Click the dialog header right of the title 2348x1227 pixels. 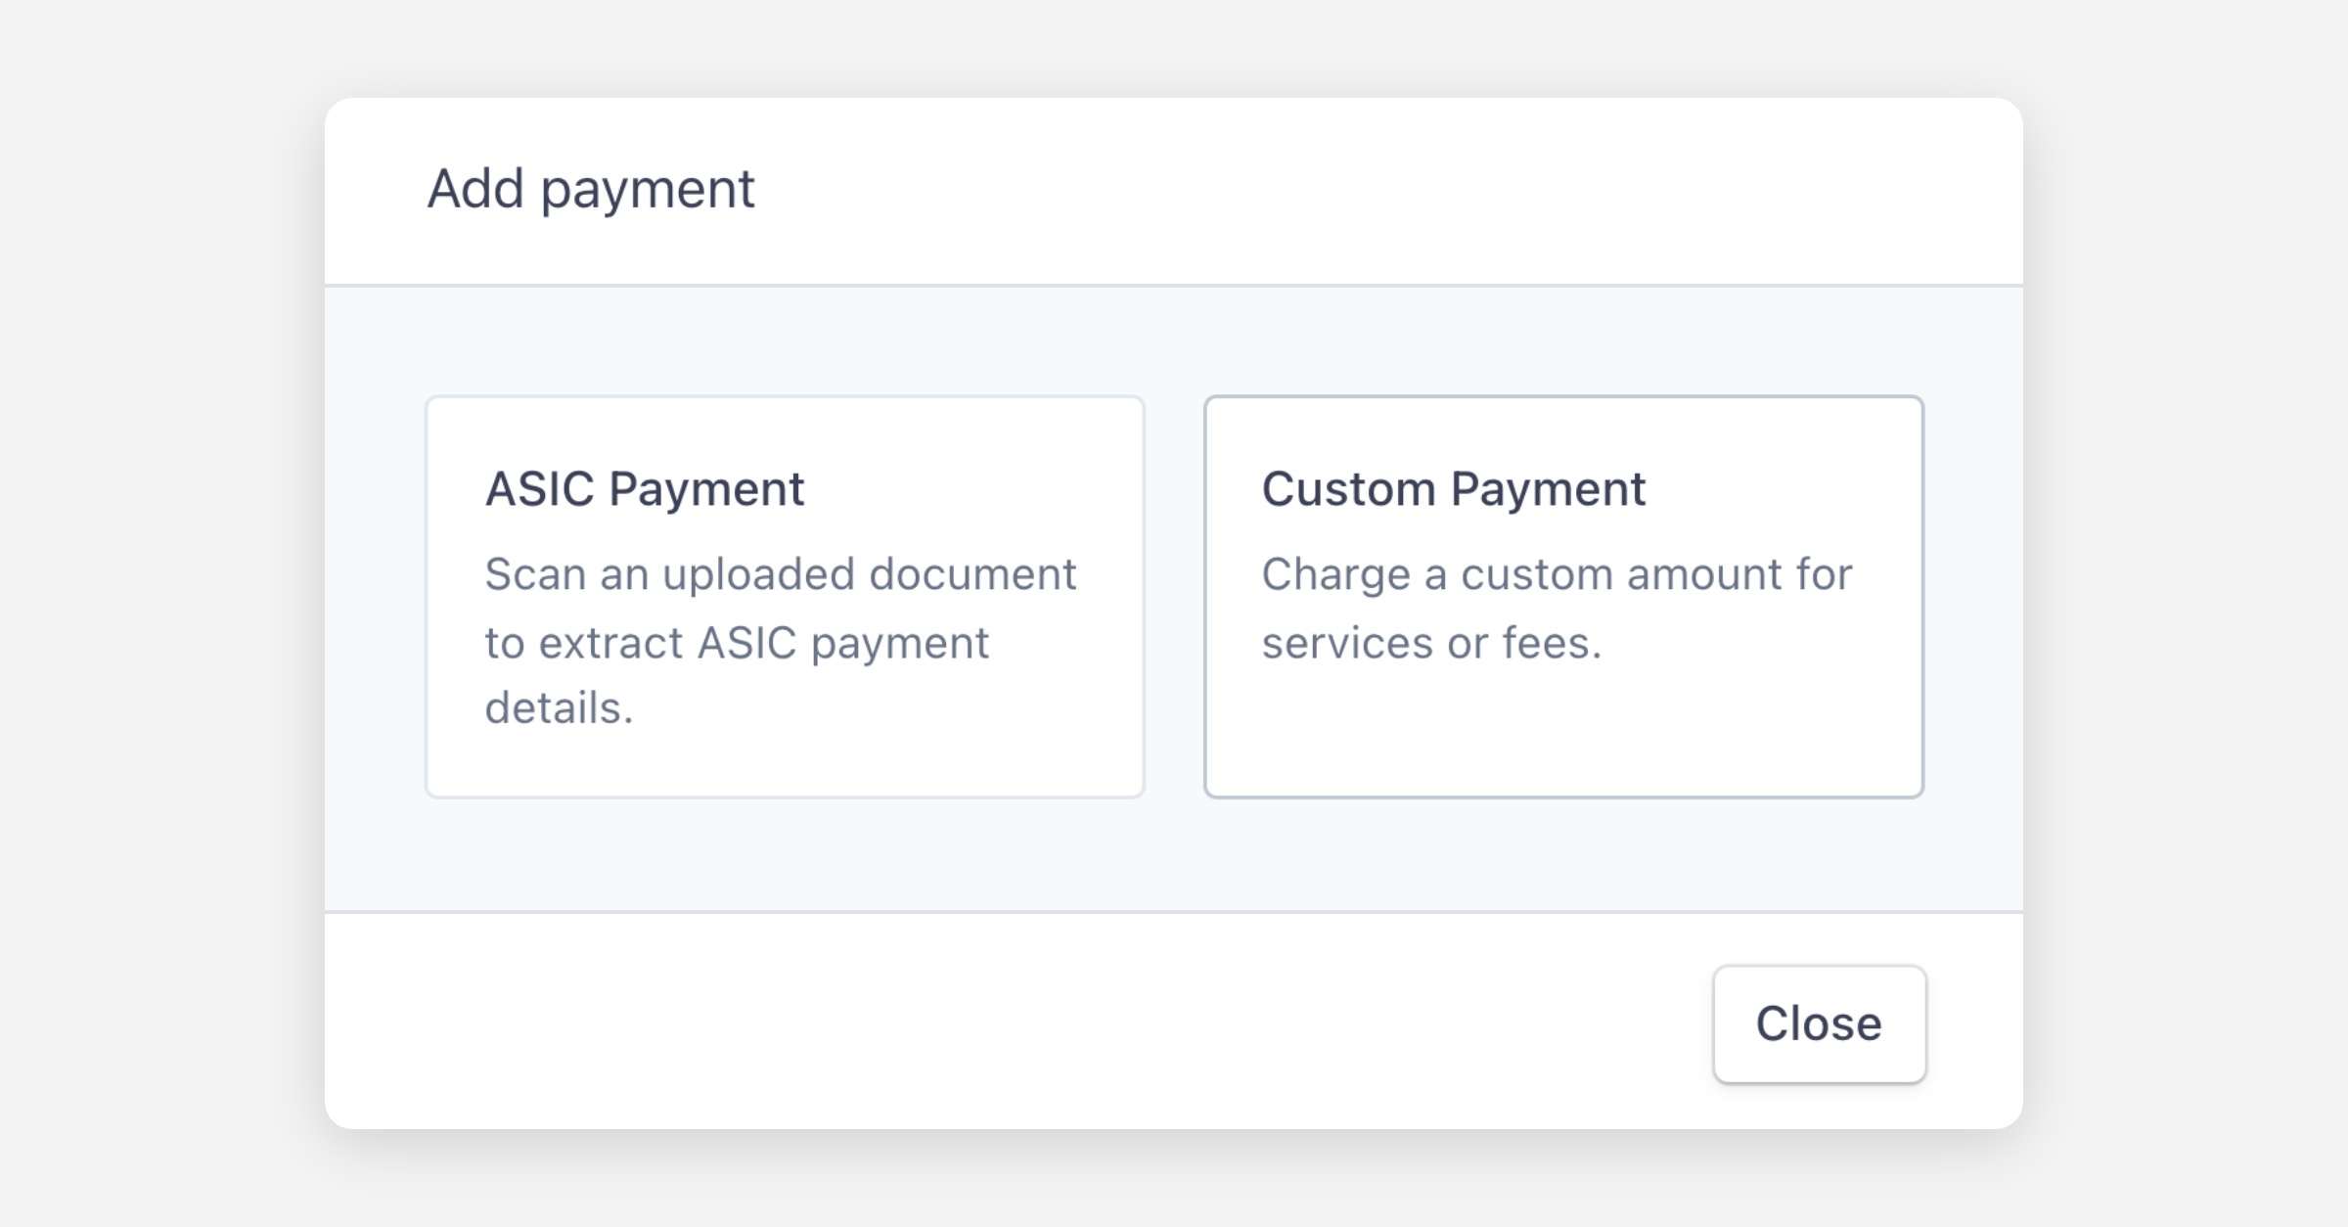point(1370,191)
